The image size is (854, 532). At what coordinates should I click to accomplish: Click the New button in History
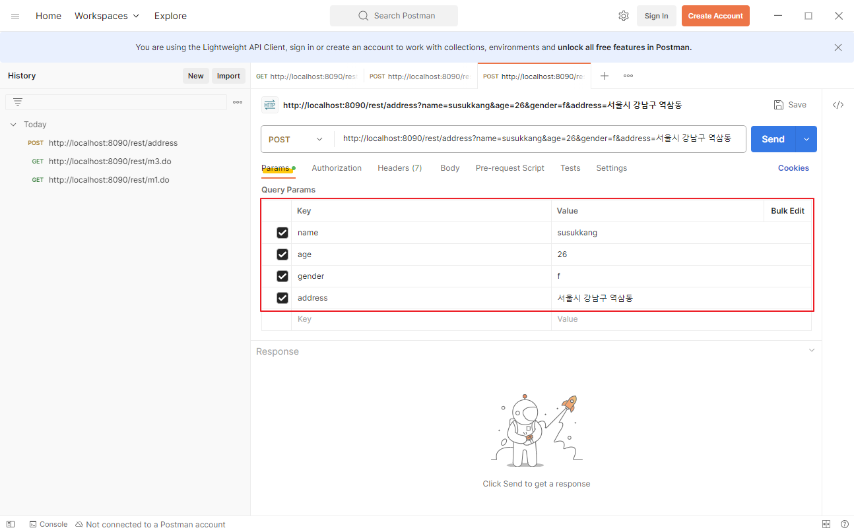196,76
